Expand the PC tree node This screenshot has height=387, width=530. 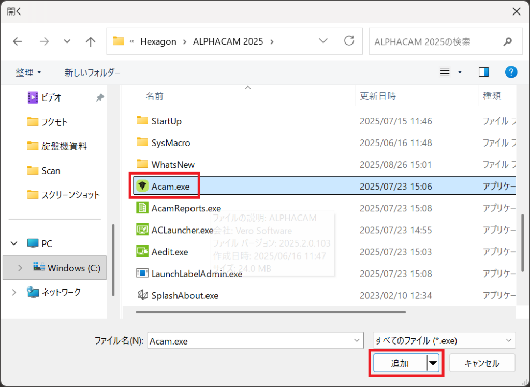coord(14,243)
